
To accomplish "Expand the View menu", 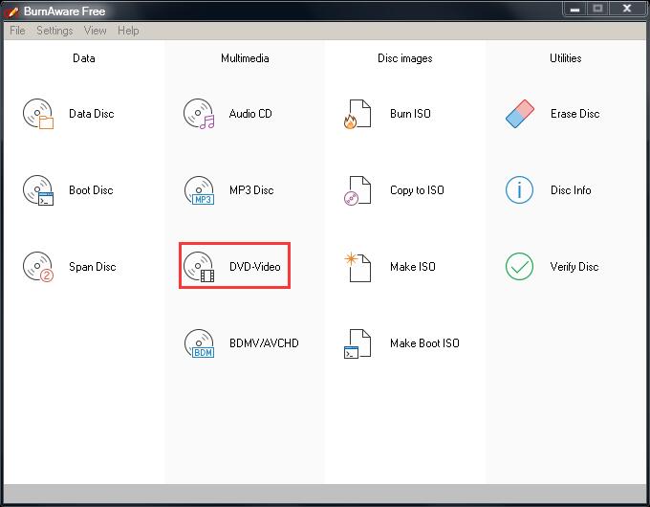I will click(96, 31).
